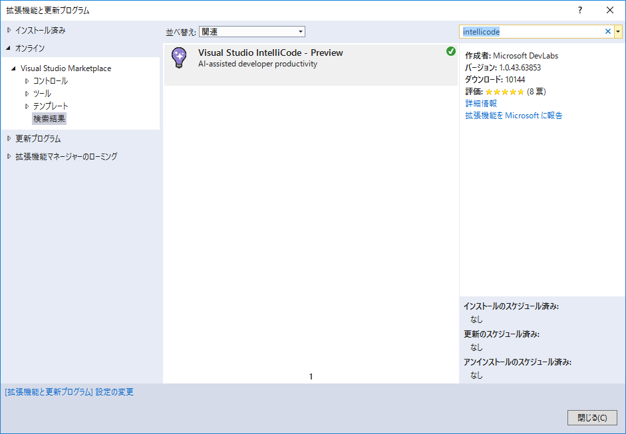Select the Visual Studio IntelliCode - Preview result
The image size is (626, 434).
point(311,64)
